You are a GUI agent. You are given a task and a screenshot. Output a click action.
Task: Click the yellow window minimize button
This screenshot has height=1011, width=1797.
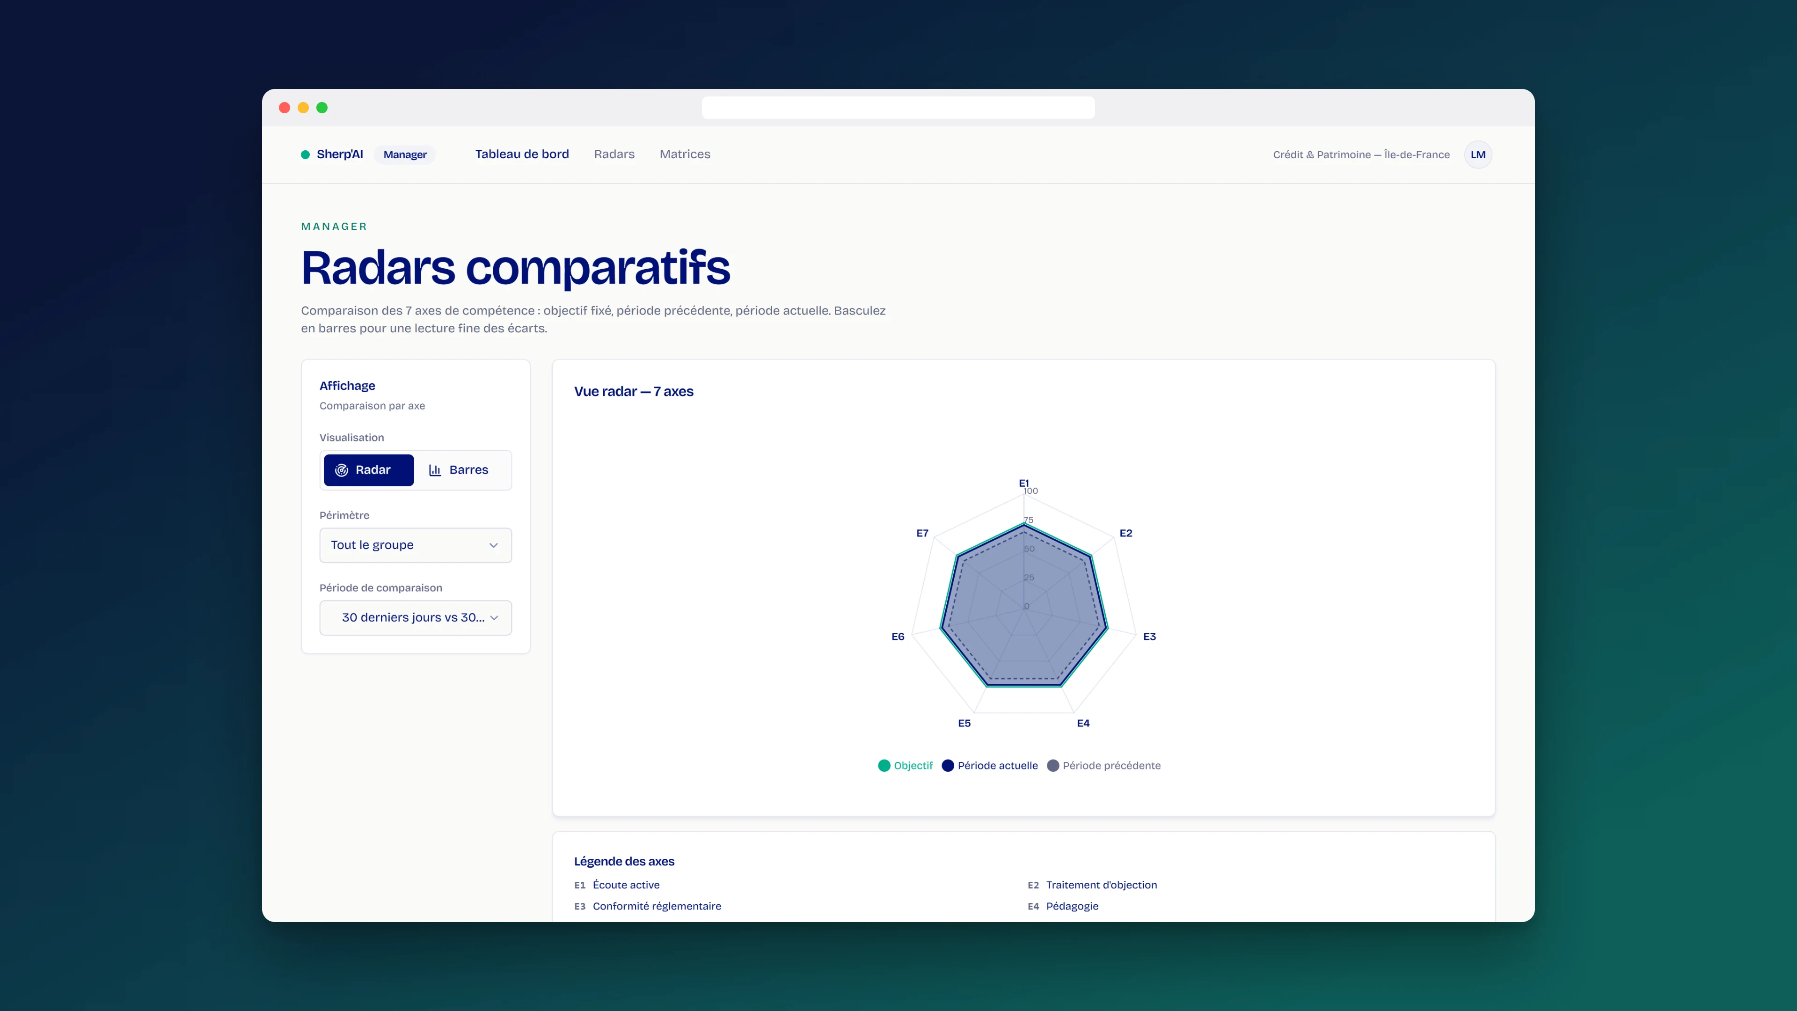[303, 108]
